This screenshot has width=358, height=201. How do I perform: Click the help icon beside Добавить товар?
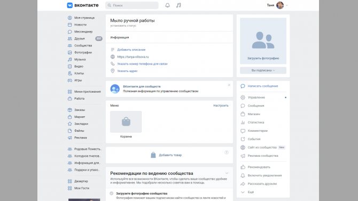pyautogui.click(x=227, y=152)
